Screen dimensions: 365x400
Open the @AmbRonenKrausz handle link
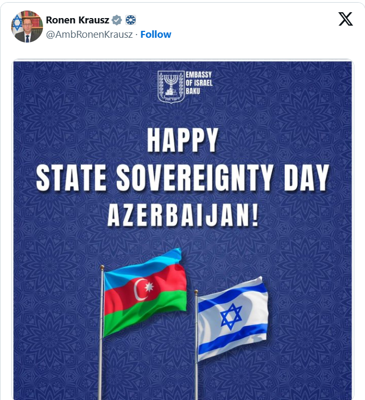(x=89, y=35)
